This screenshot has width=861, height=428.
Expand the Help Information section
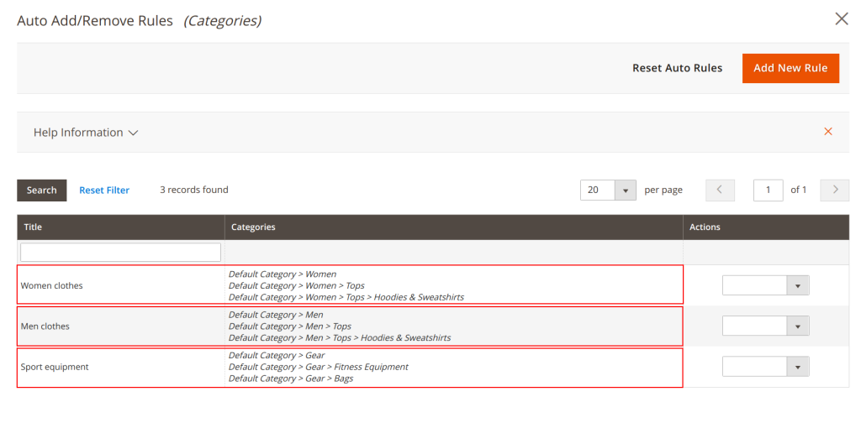pos(85,133)
